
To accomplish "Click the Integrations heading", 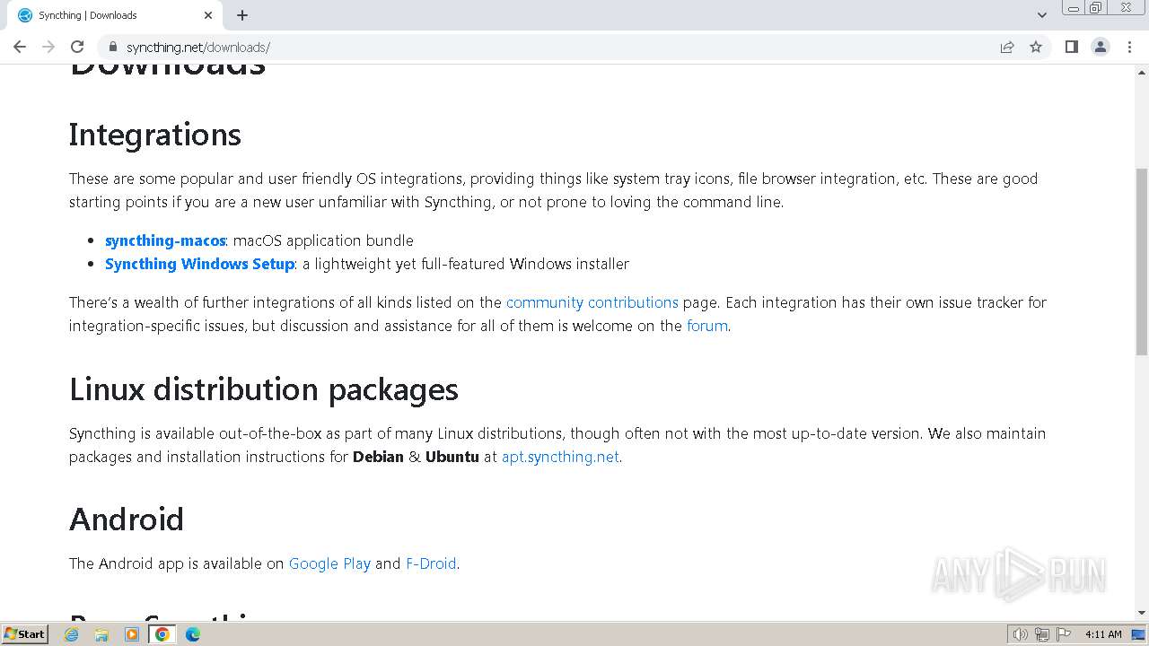I will pos(155,135).
